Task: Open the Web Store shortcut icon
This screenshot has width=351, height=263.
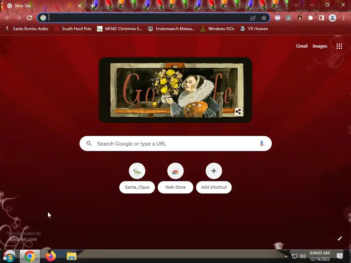Action: click(175, 171)
